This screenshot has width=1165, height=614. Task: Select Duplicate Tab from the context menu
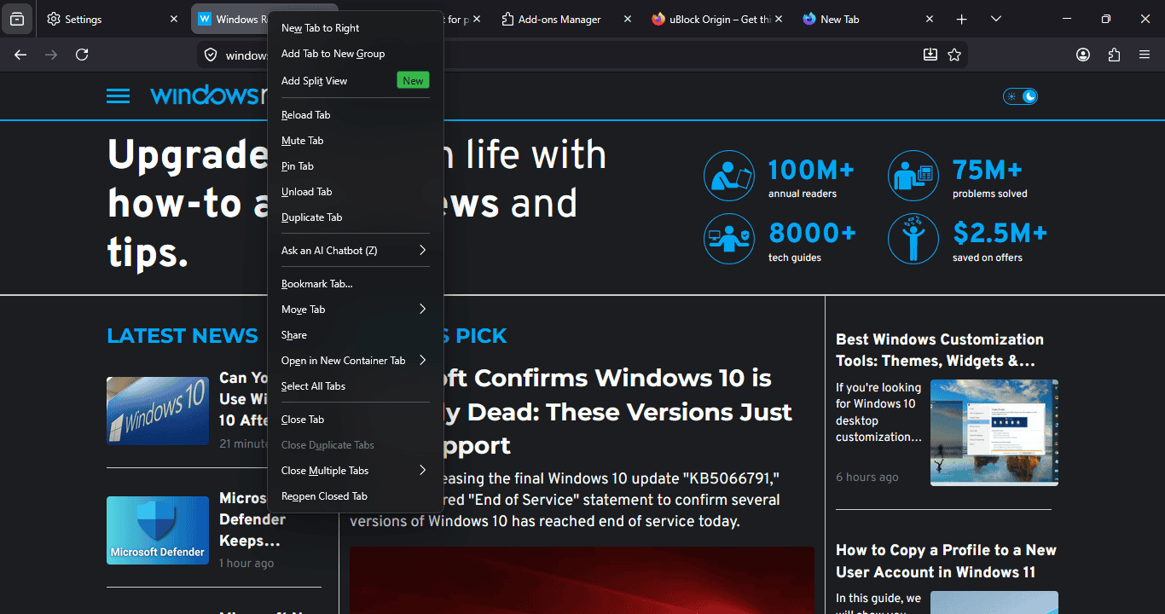coord(312,217)
